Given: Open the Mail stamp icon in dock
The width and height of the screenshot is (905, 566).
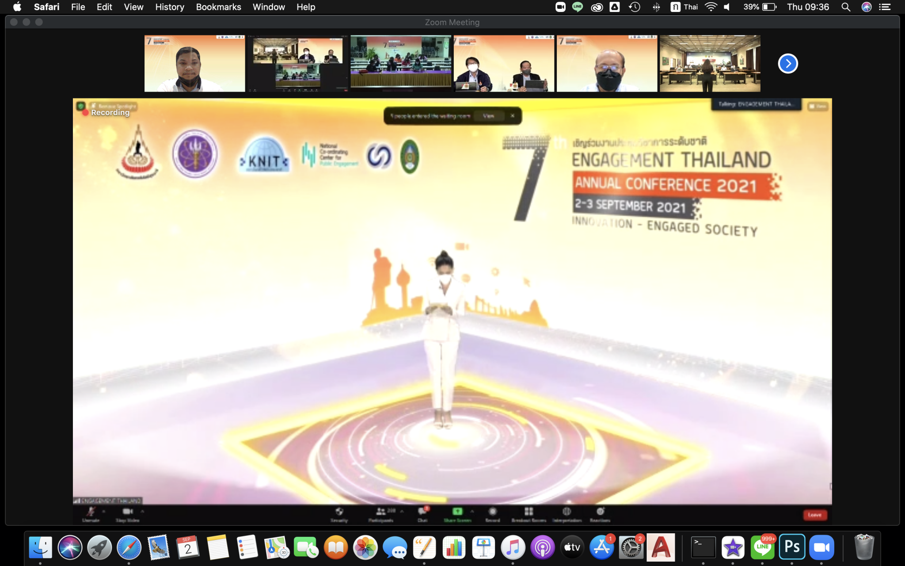Looking at the screenshot, I should pyautogui.click(x=159, y=547).
